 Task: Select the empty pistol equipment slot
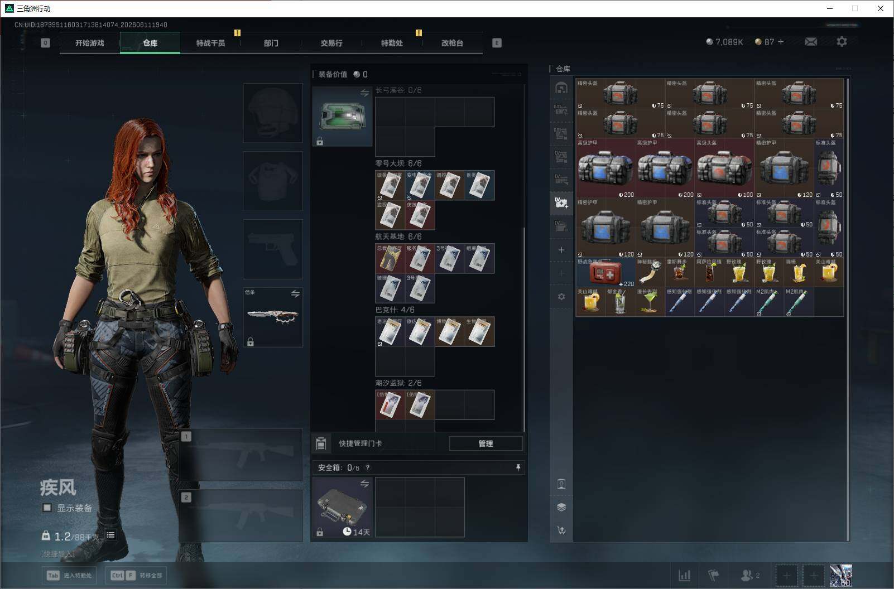point(273,249)
